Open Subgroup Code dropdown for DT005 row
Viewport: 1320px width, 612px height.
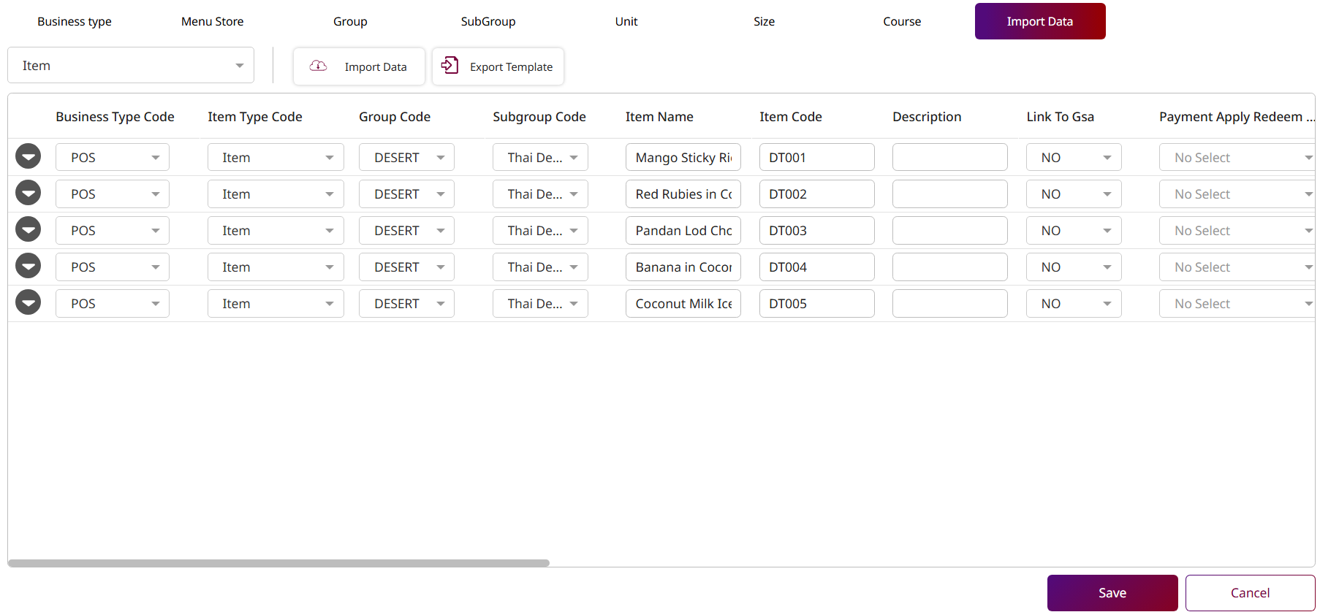[x=540, y=304]
